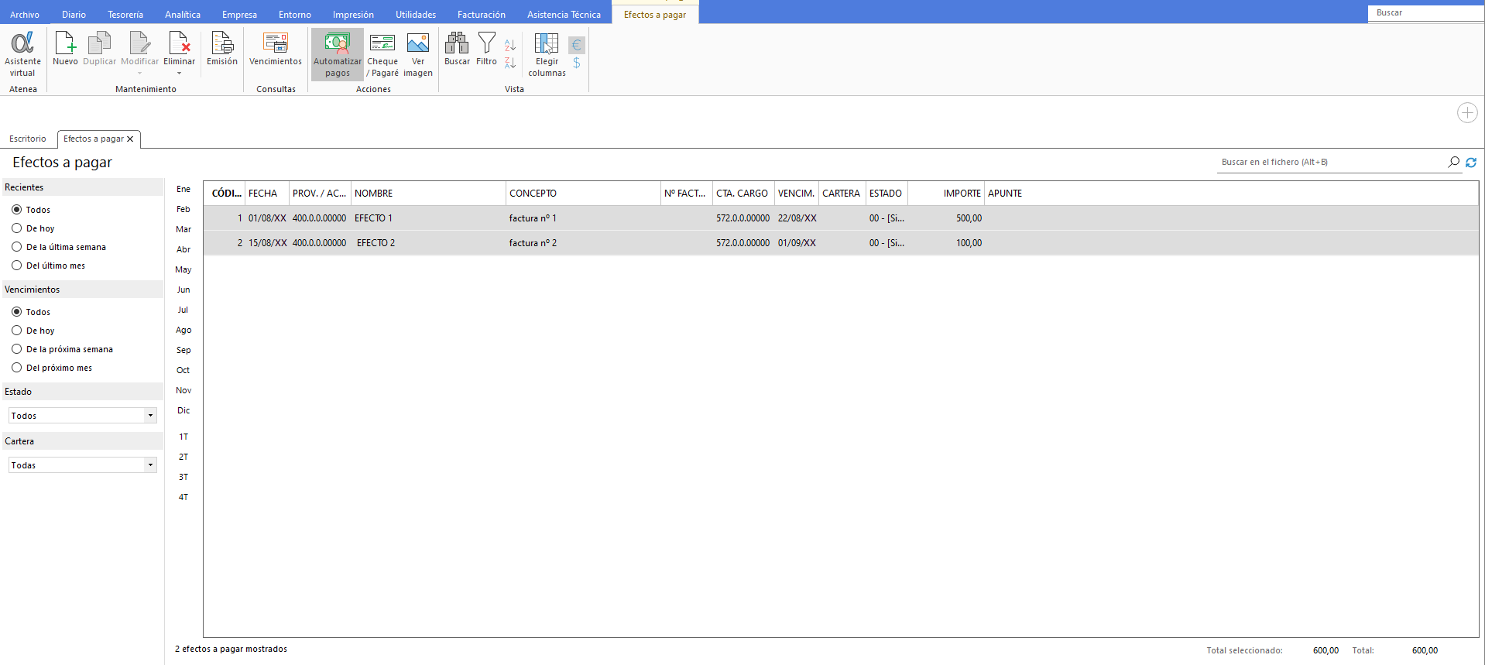Viewport: 1485px width, 665px height.
Task: Select the EFECTO 2 row
Action: tap(841, 243)
